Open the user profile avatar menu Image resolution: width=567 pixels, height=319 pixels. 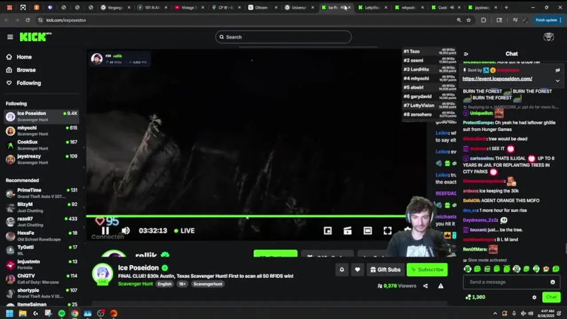[x=549, y=37]
